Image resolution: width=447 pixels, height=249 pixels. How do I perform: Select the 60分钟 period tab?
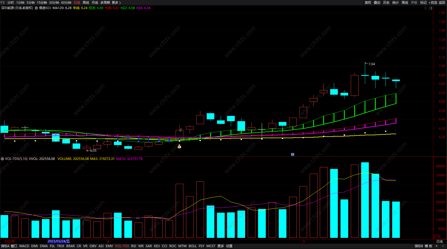pyautogui.click(x=66, y=2)
